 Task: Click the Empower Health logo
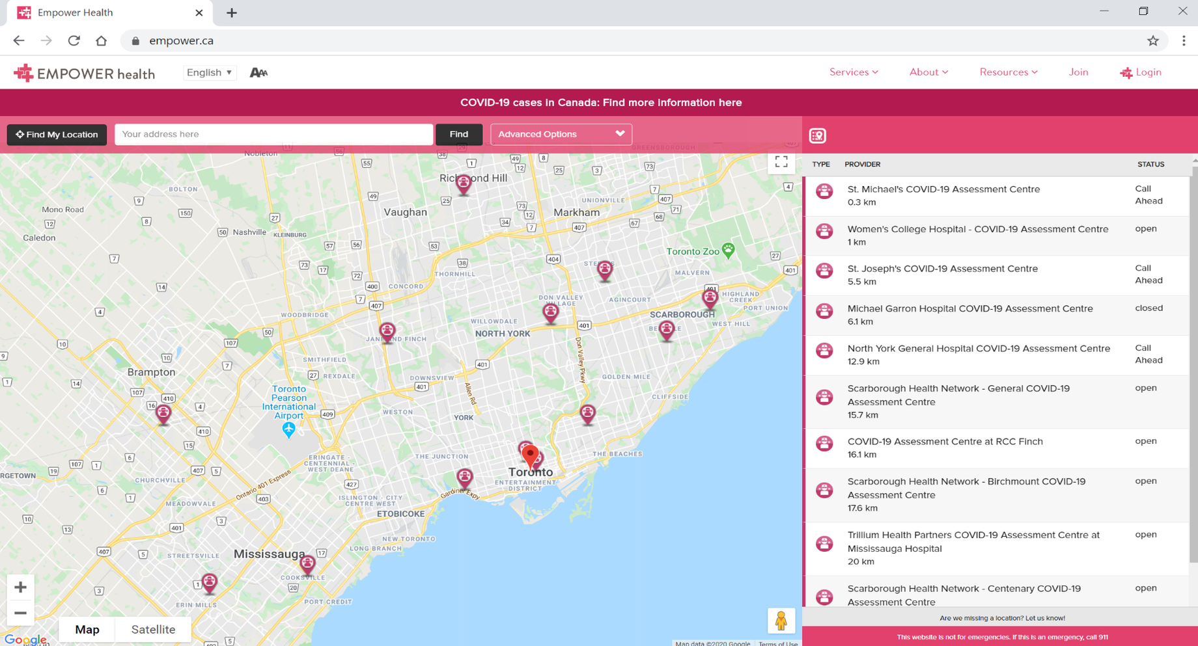(x=85, y=73)
